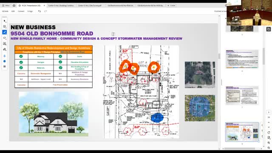This screenshot has width=272, height=153.
Task: Select the freehand draw tool
Action: click(x=5, y=38)
